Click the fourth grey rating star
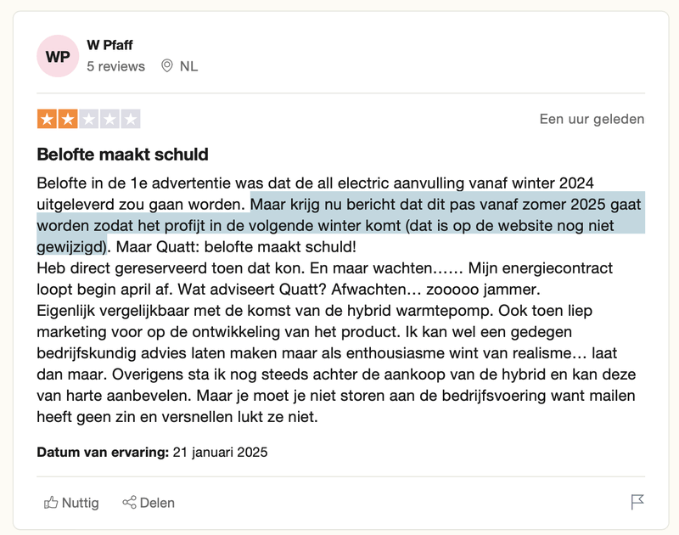This screenshot has height=535, width=679. 109,119
